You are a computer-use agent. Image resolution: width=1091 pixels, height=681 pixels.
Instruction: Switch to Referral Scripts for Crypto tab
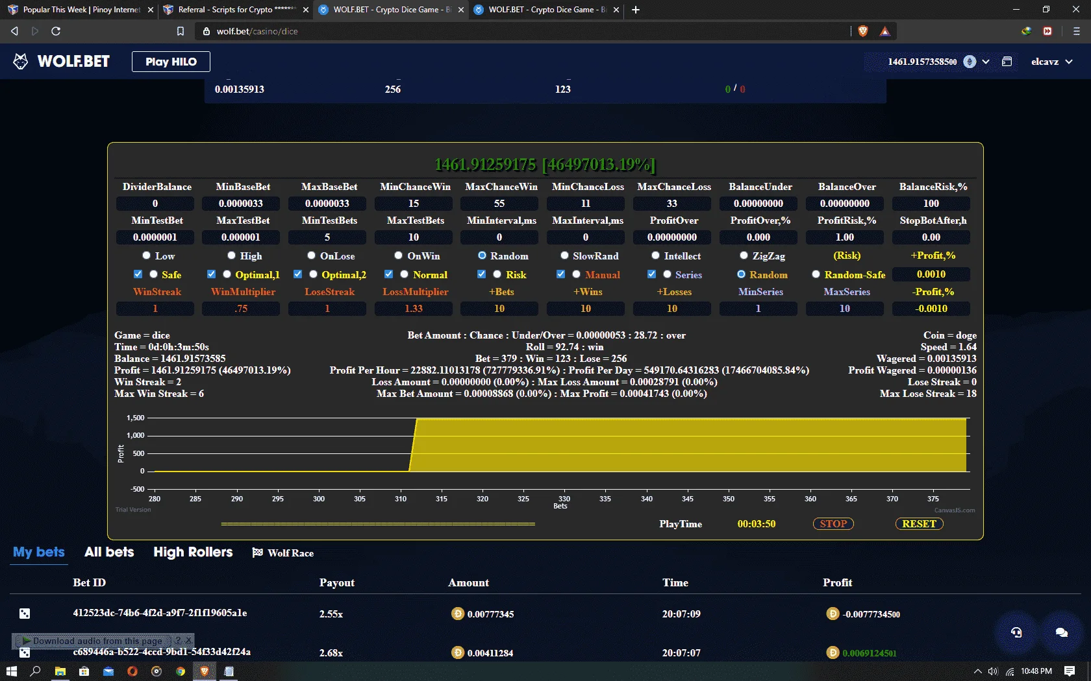point(236,10)
